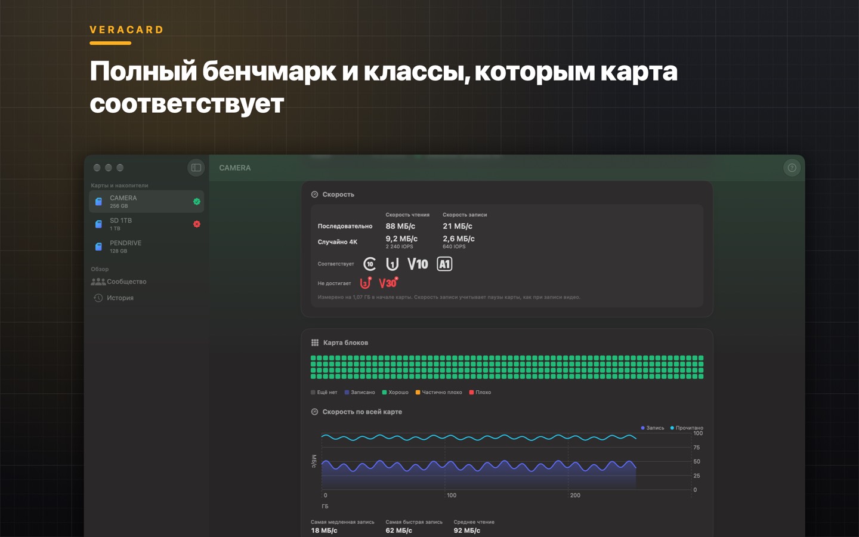Open the help question mark button
859x537 pixels.
792,168
